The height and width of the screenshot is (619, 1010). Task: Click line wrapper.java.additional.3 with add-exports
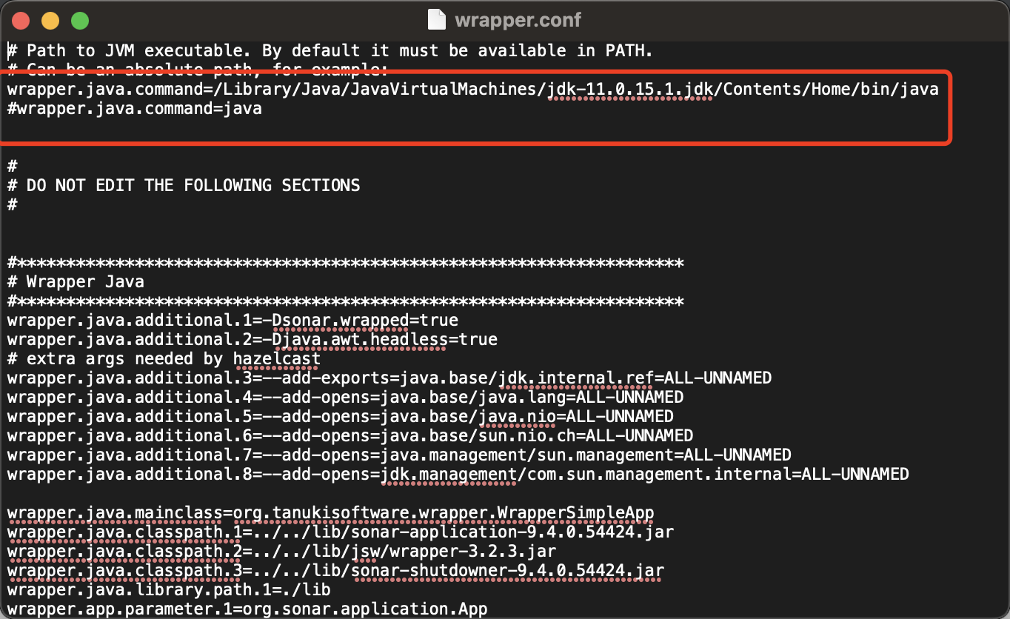(x=389, y=378)
